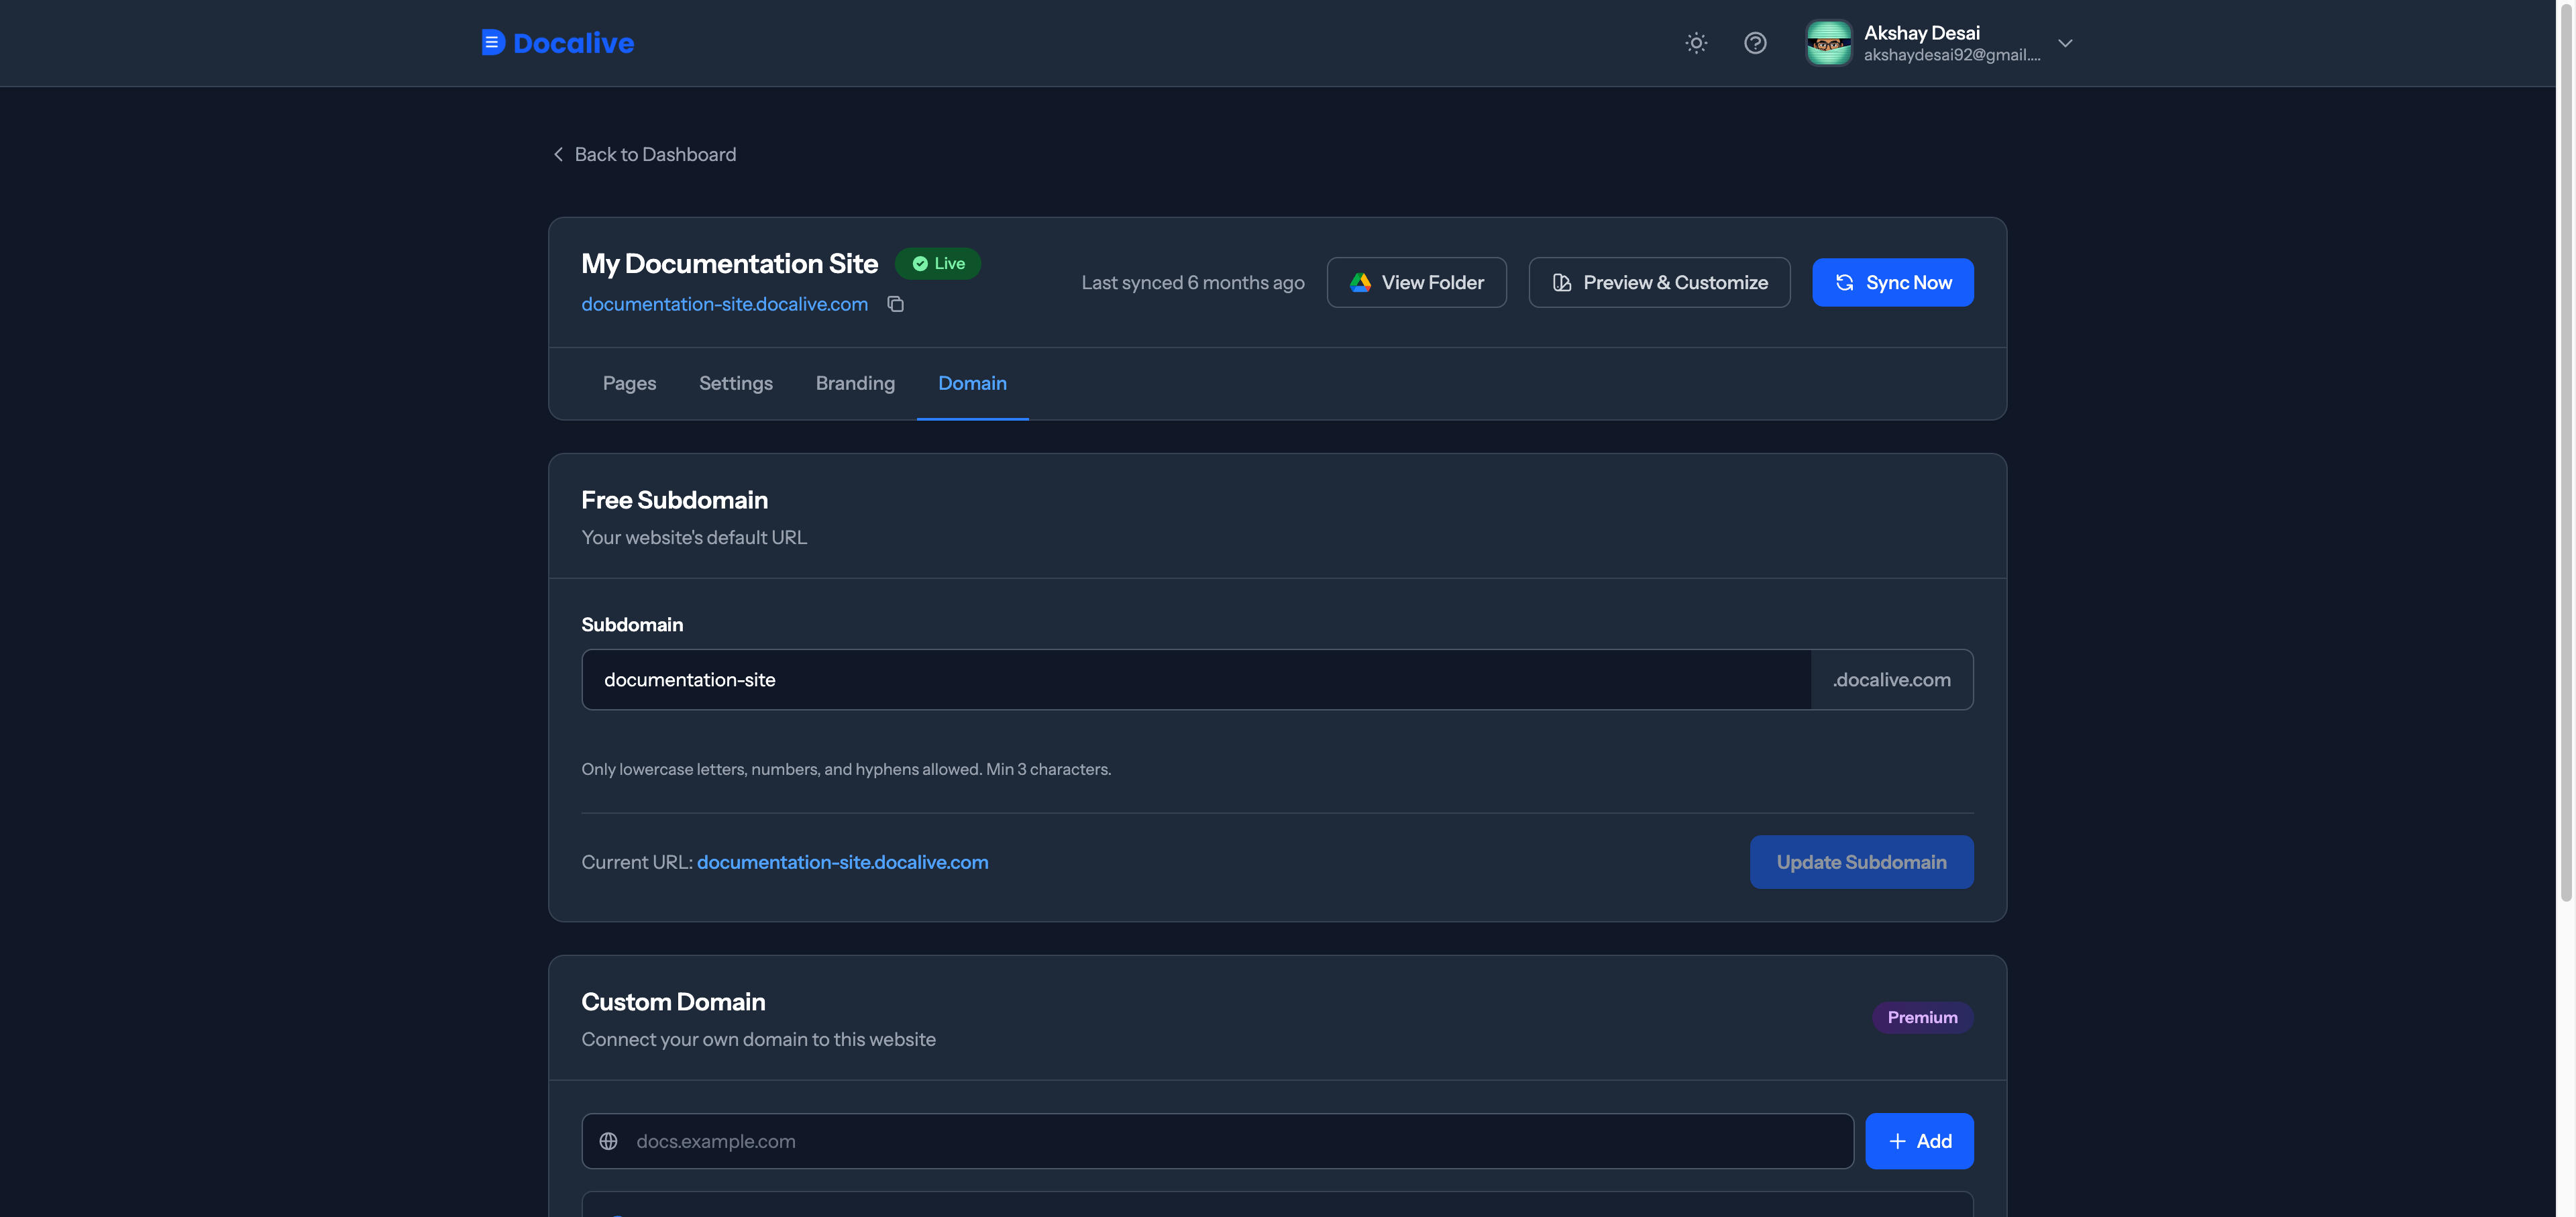This screenshot has height=1217, width=2576.
Task: Click the plus icon on Add button
Action: pos(1897,1141)
